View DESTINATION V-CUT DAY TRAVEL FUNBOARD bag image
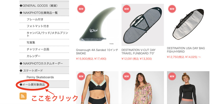212x104 pixels. [x=143, y=25]
